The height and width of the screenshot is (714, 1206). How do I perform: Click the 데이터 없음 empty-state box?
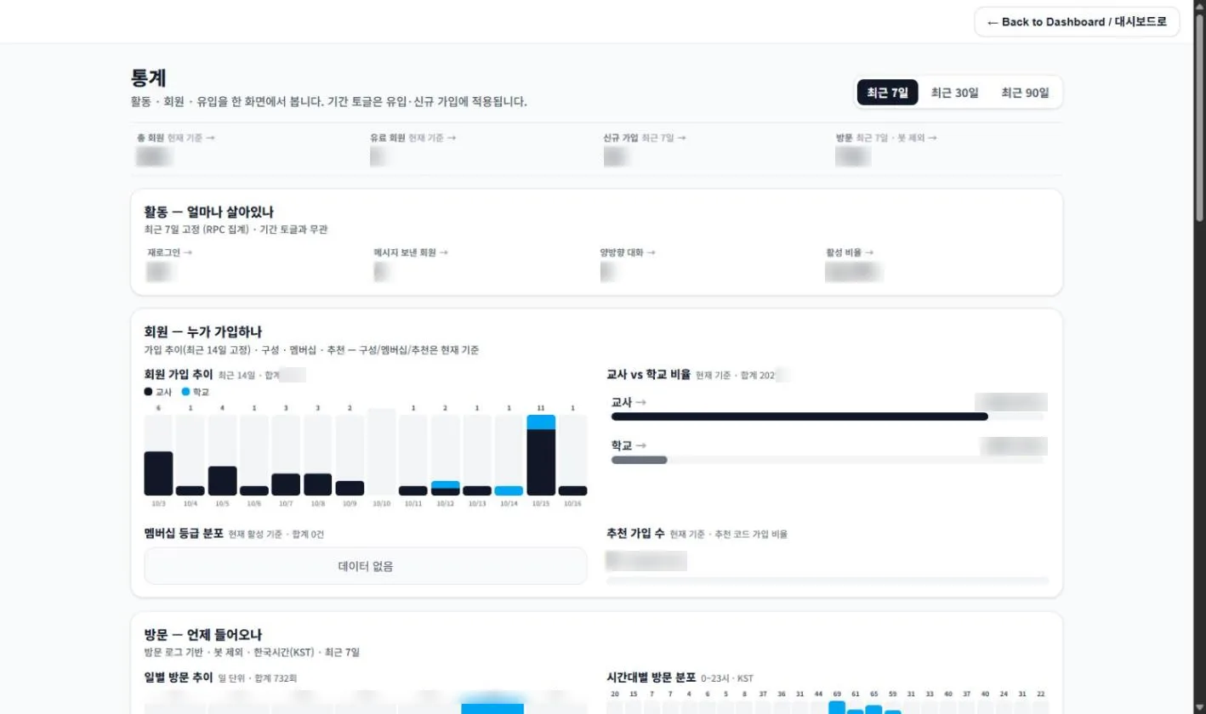[366, 566]
